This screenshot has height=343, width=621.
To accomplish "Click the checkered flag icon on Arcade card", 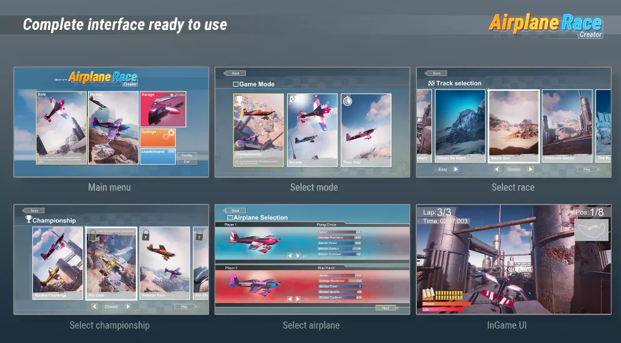I will click(x=293, y=99).
